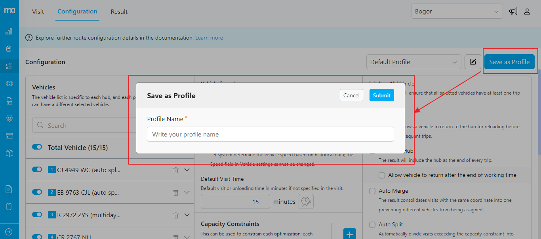541x239 pixels.
Task: Click the Profile Name input field
Action: [x=270, y=134]
